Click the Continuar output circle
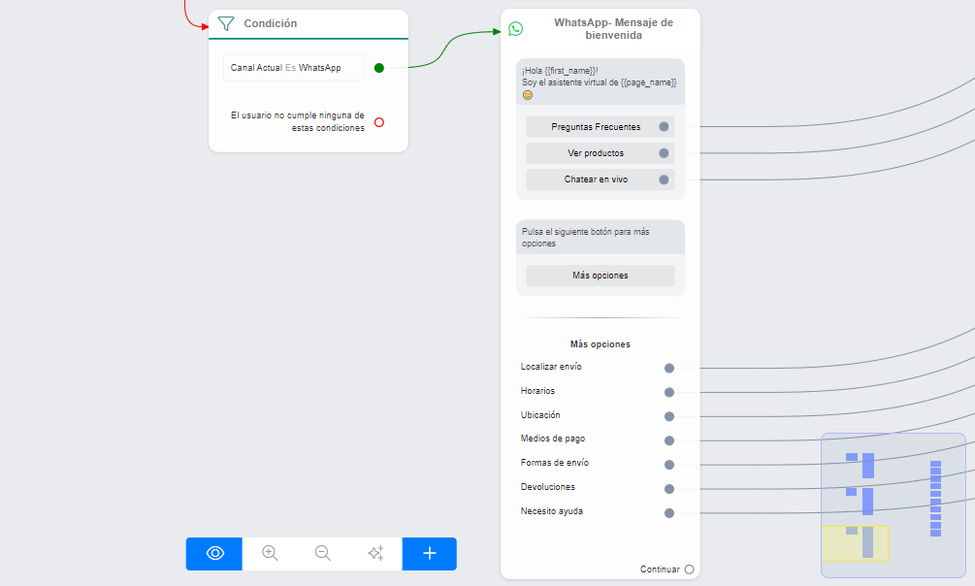This screenshot has width=975, height=586. pyautogui.click(x=689, y=570)
